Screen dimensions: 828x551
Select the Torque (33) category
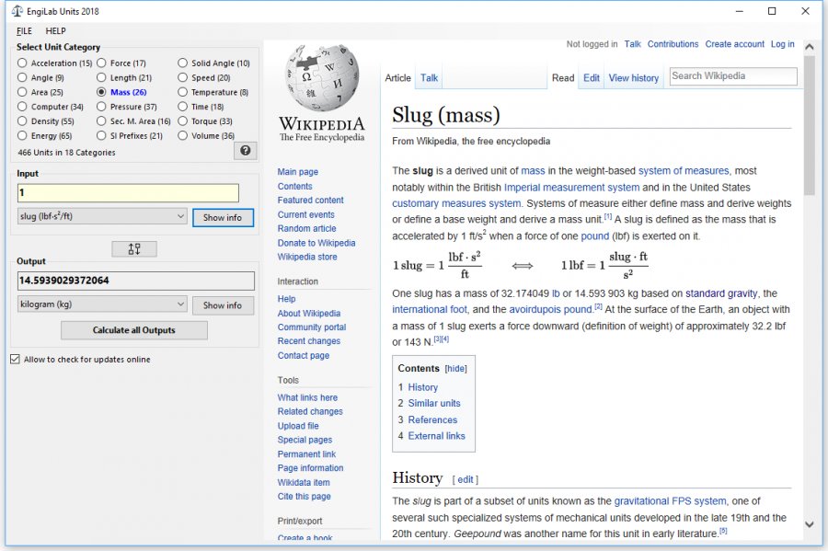tap(205, 121)
